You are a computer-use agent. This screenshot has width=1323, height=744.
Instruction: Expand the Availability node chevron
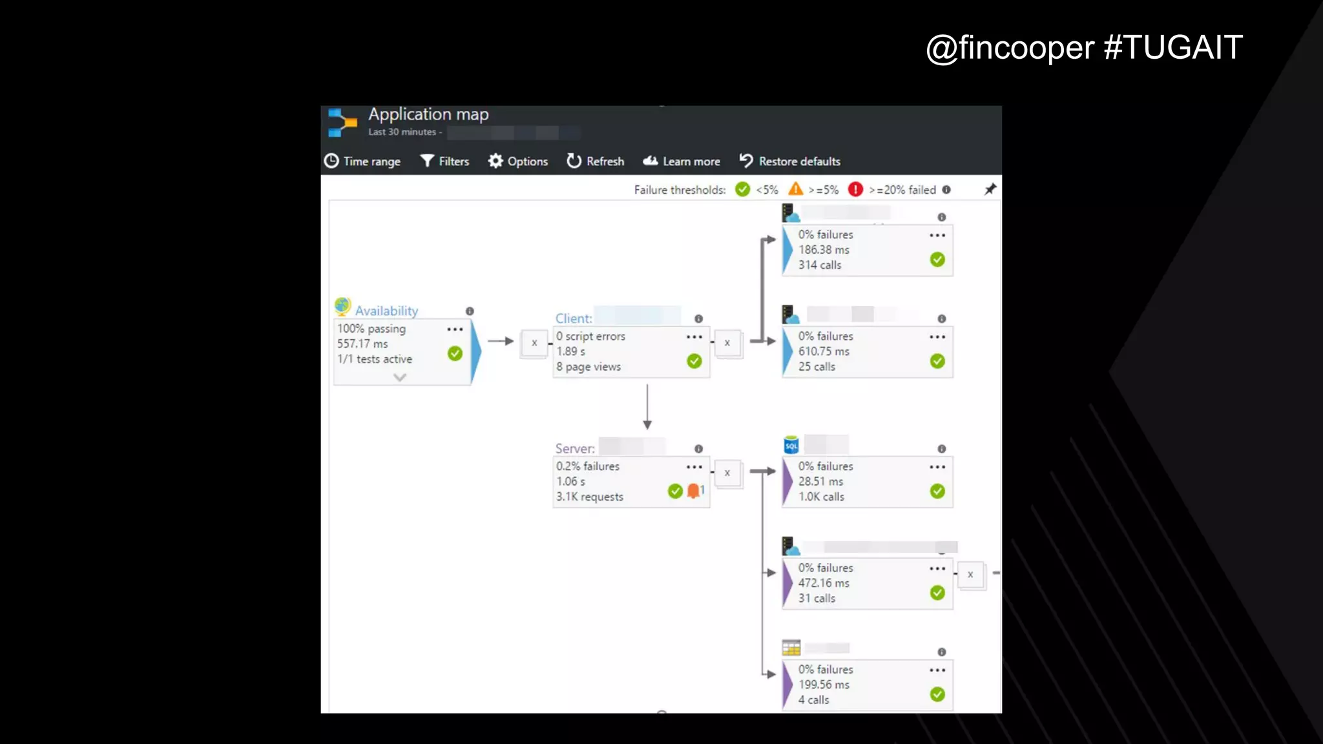(x=400, y=377)
